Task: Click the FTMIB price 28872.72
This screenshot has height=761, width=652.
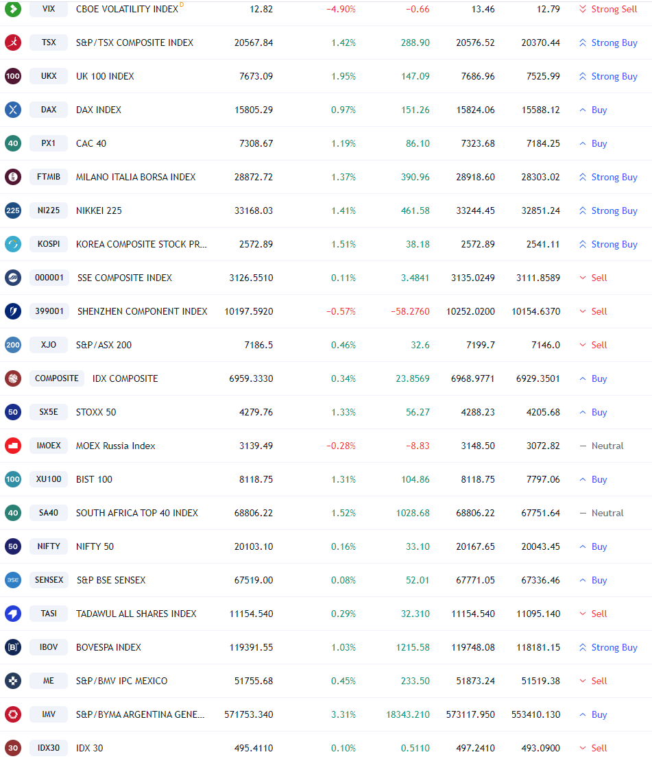Action: coord(254,177)
